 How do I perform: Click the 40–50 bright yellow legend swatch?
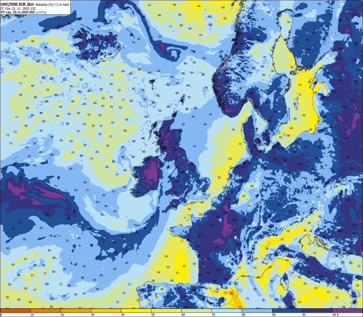click(x=136, y=310)
